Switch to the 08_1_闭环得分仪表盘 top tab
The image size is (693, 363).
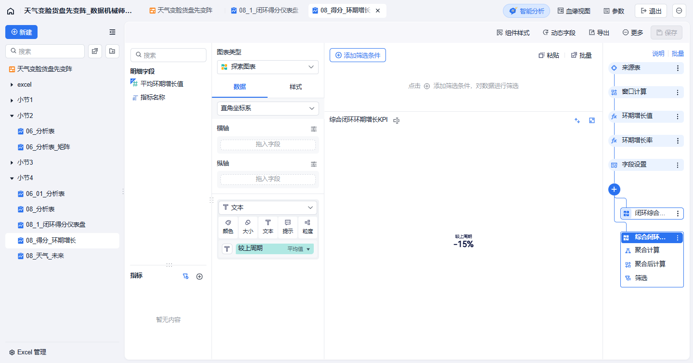point(265,11)
